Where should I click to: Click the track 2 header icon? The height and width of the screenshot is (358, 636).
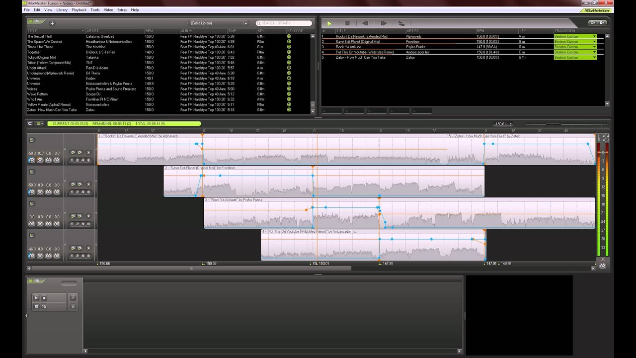point(32,172)
